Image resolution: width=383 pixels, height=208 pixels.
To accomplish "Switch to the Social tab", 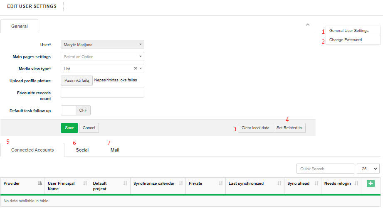I will coord(82,150).
